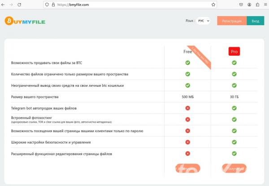This screenshot has width=269, height=186.
Task: Bookmark page with the star icon
Action: click(x=213, y=4)
